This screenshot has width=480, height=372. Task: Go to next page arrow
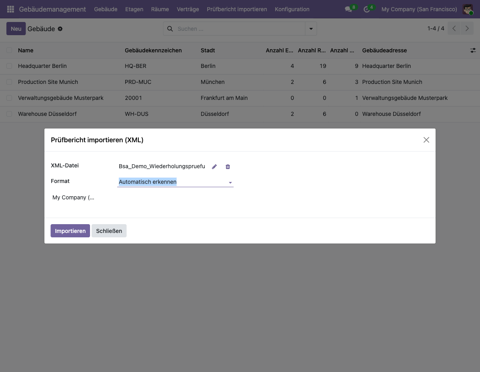(x=467, y=28)
